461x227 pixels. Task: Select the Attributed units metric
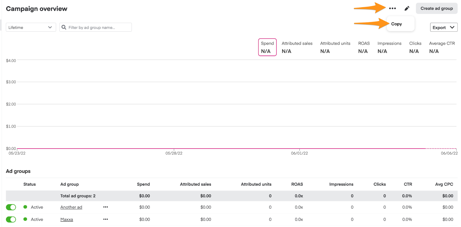click(335, 47)
